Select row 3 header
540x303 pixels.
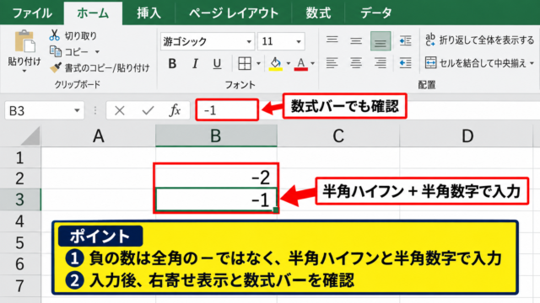tap(20, 199)
